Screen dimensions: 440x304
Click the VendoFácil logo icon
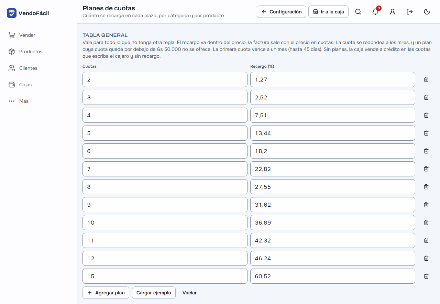tap(12, 13)
